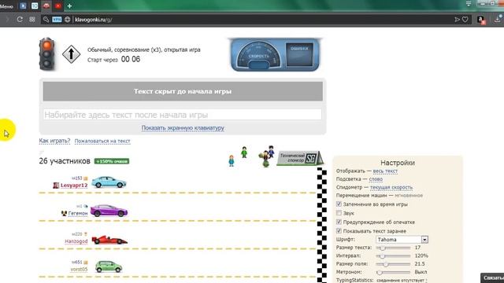Open the browser Меню button
The width and height of the screenshot is (504, 283).
(x=6, y=6)
